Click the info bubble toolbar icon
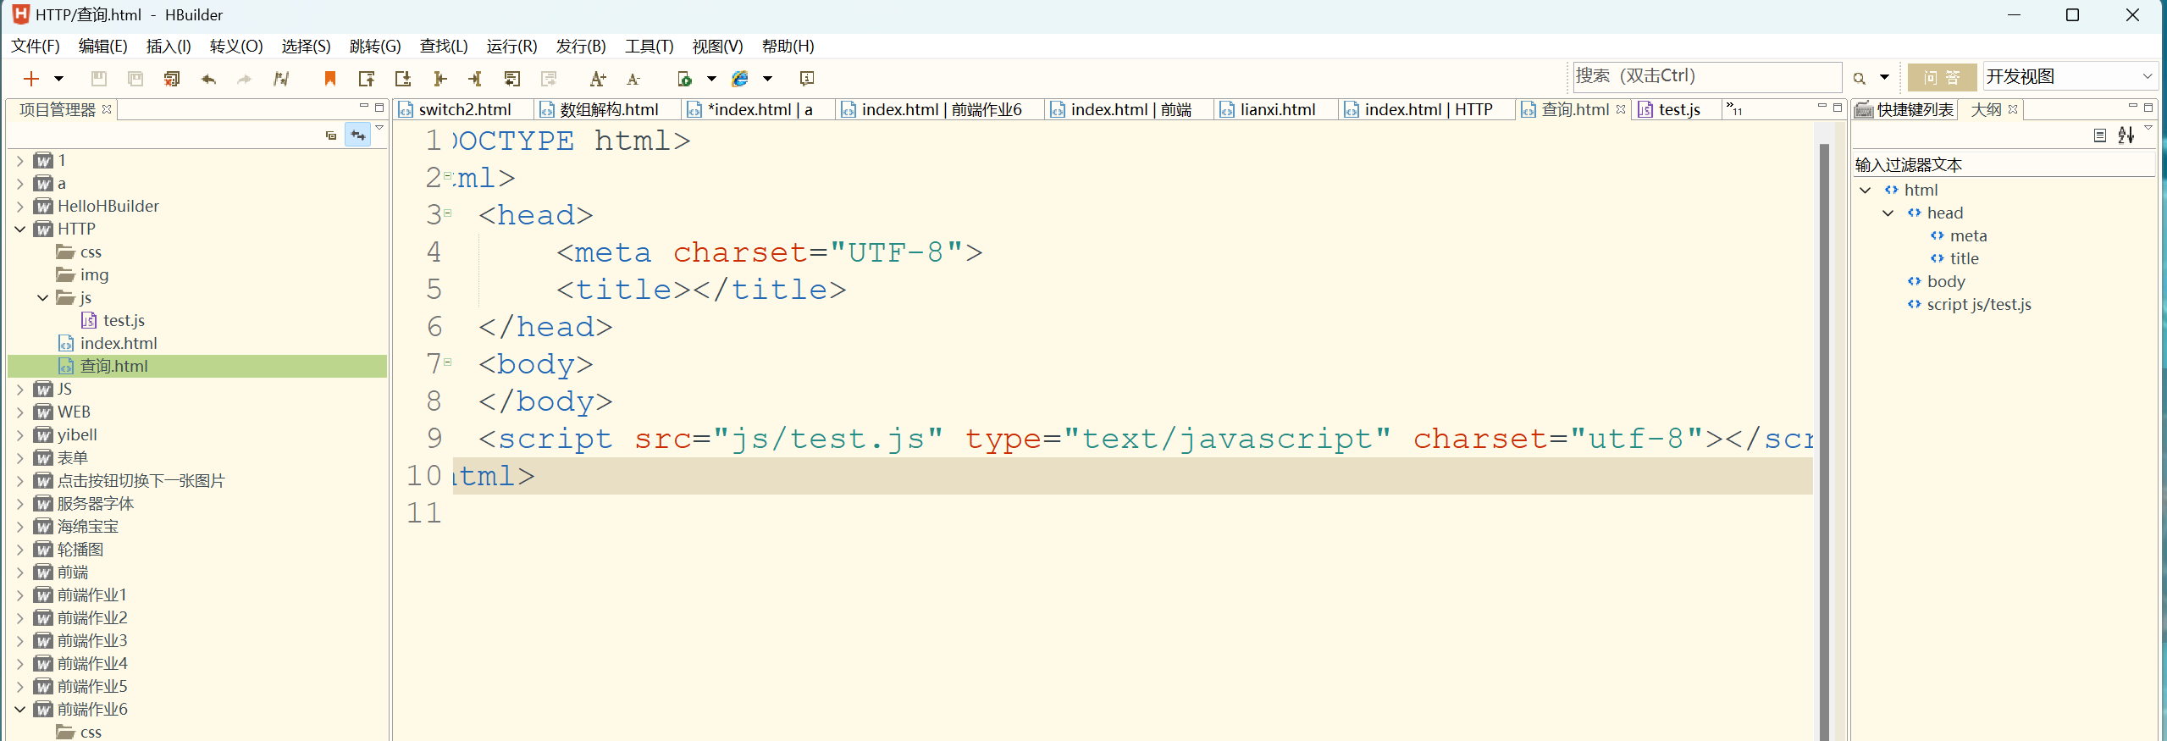Image resolution: width=2167 pixels, height=741 pixels. coord(807,79)
